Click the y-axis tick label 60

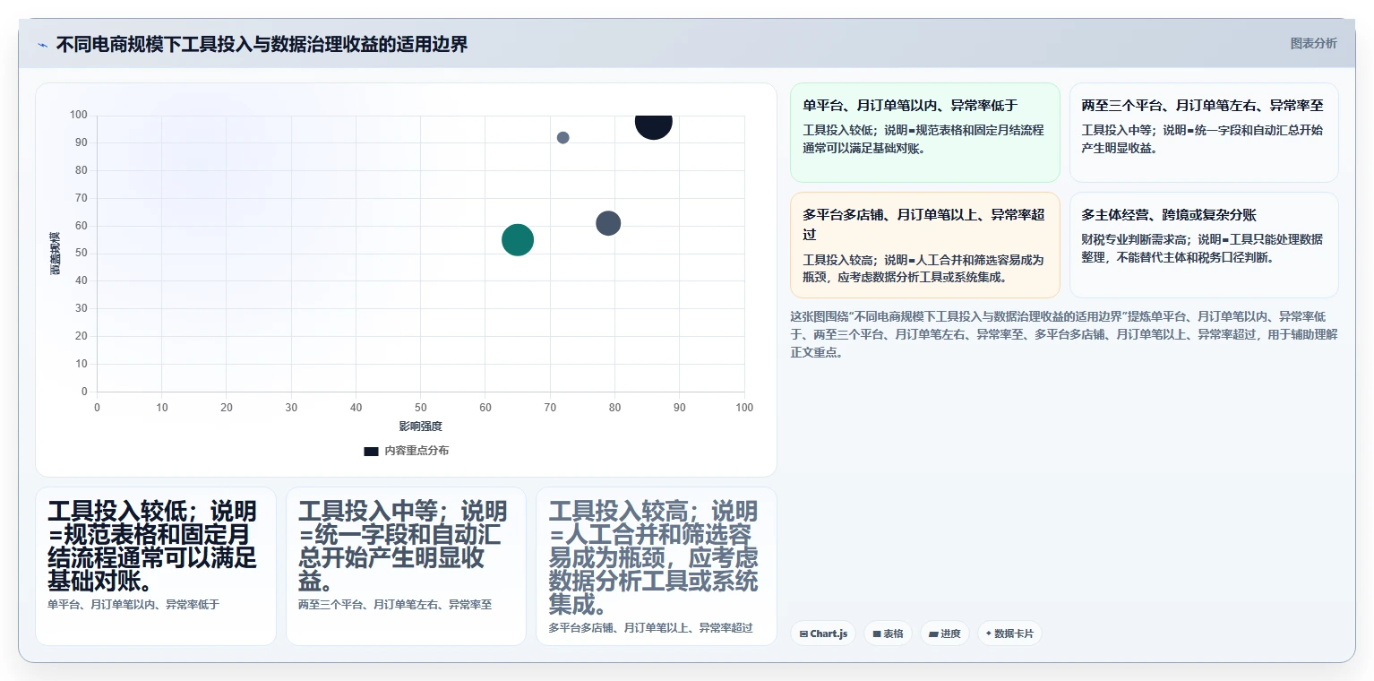[x=81, y=226]
